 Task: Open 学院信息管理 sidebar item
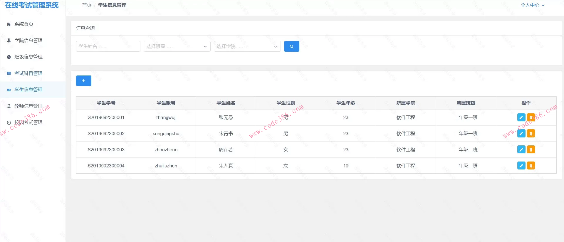(x=28, y=41)
